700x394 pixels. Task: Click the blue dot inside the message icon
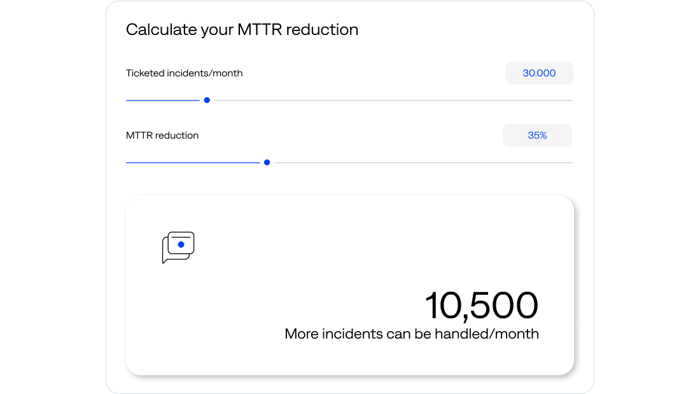[x=181, y=244]
